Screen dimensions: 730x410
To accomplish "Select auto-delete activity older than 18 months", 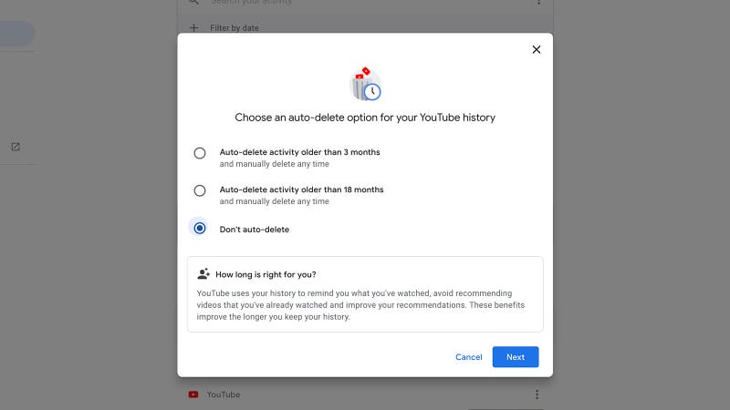I will [x=200, y=190].
